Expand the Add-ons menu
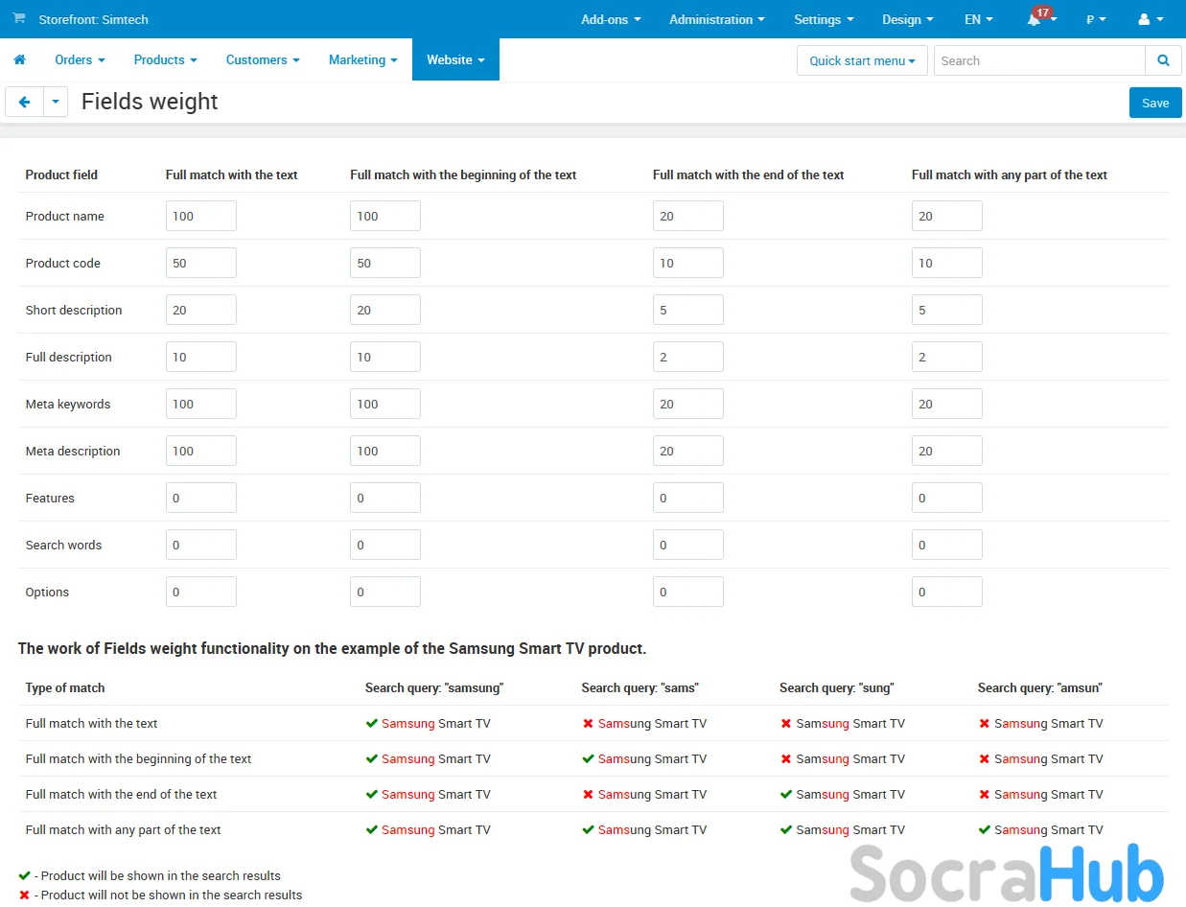 click(x=611, y=19)
